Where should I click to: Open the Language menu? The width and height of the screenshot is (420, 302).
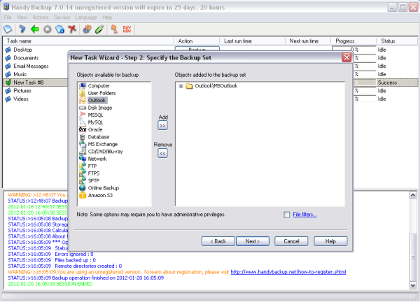pos(86,17)
